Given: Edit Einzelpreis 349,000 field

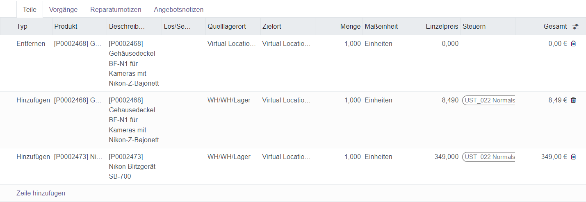Looking at the screenshot, I should 446,157.
